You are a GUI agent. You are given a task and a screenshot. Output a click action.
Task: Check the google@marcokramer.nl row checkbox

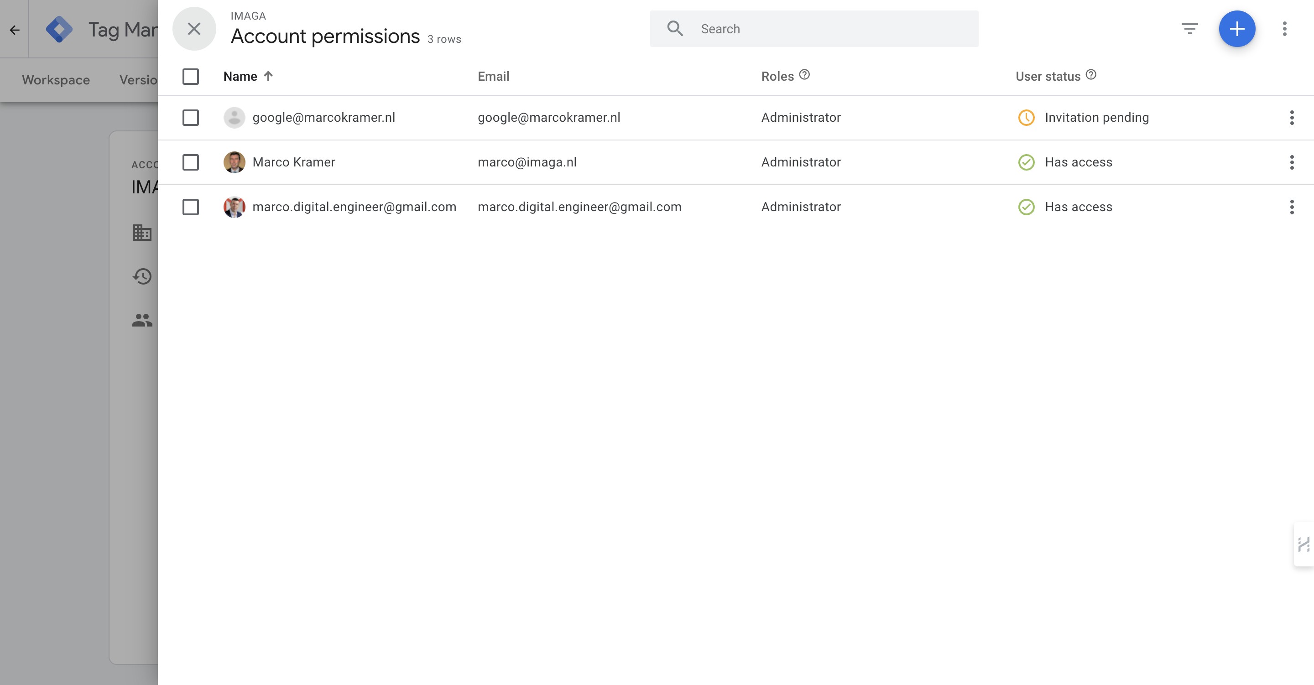coord(191,118)
